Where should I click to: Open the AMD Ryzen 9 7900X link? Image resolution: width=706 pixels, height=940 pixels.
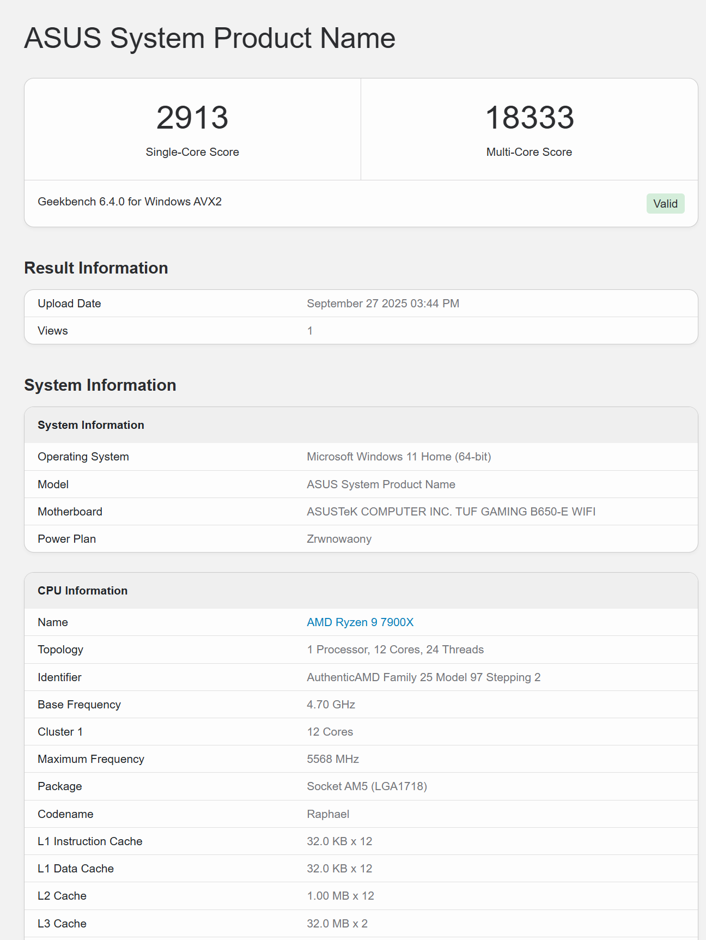[x=360, y=622]
